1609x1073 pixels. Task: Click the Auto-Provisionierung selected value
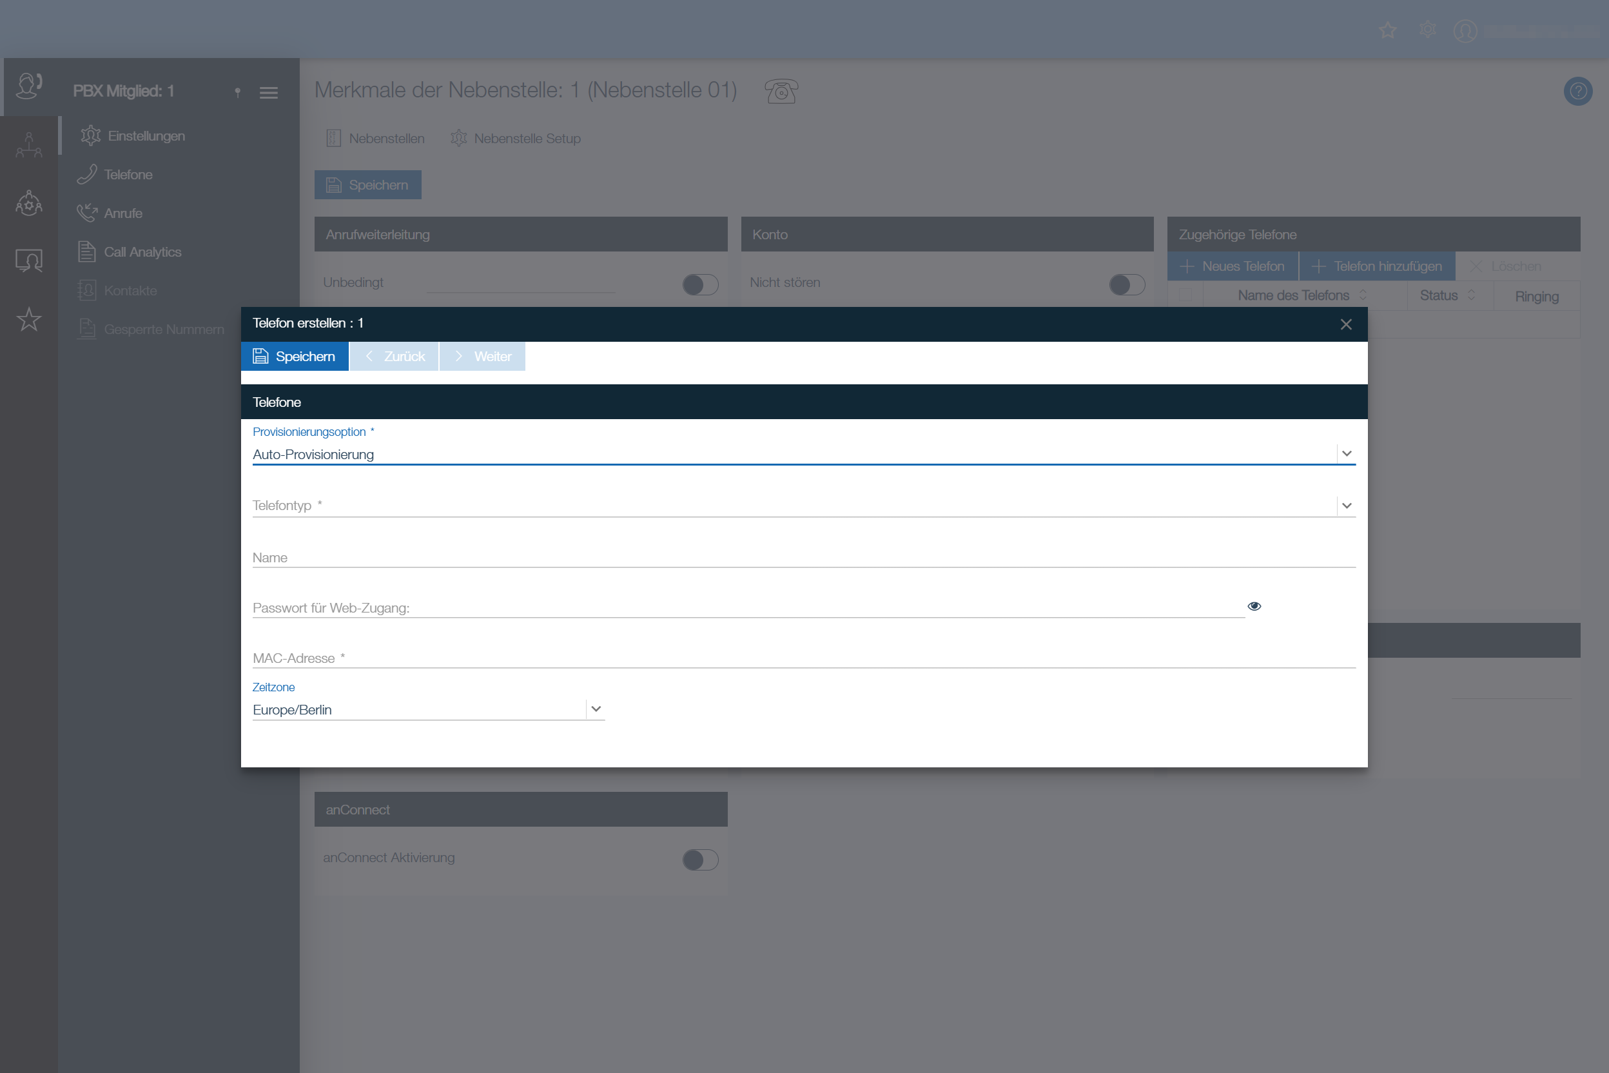(x=313, y=455)
